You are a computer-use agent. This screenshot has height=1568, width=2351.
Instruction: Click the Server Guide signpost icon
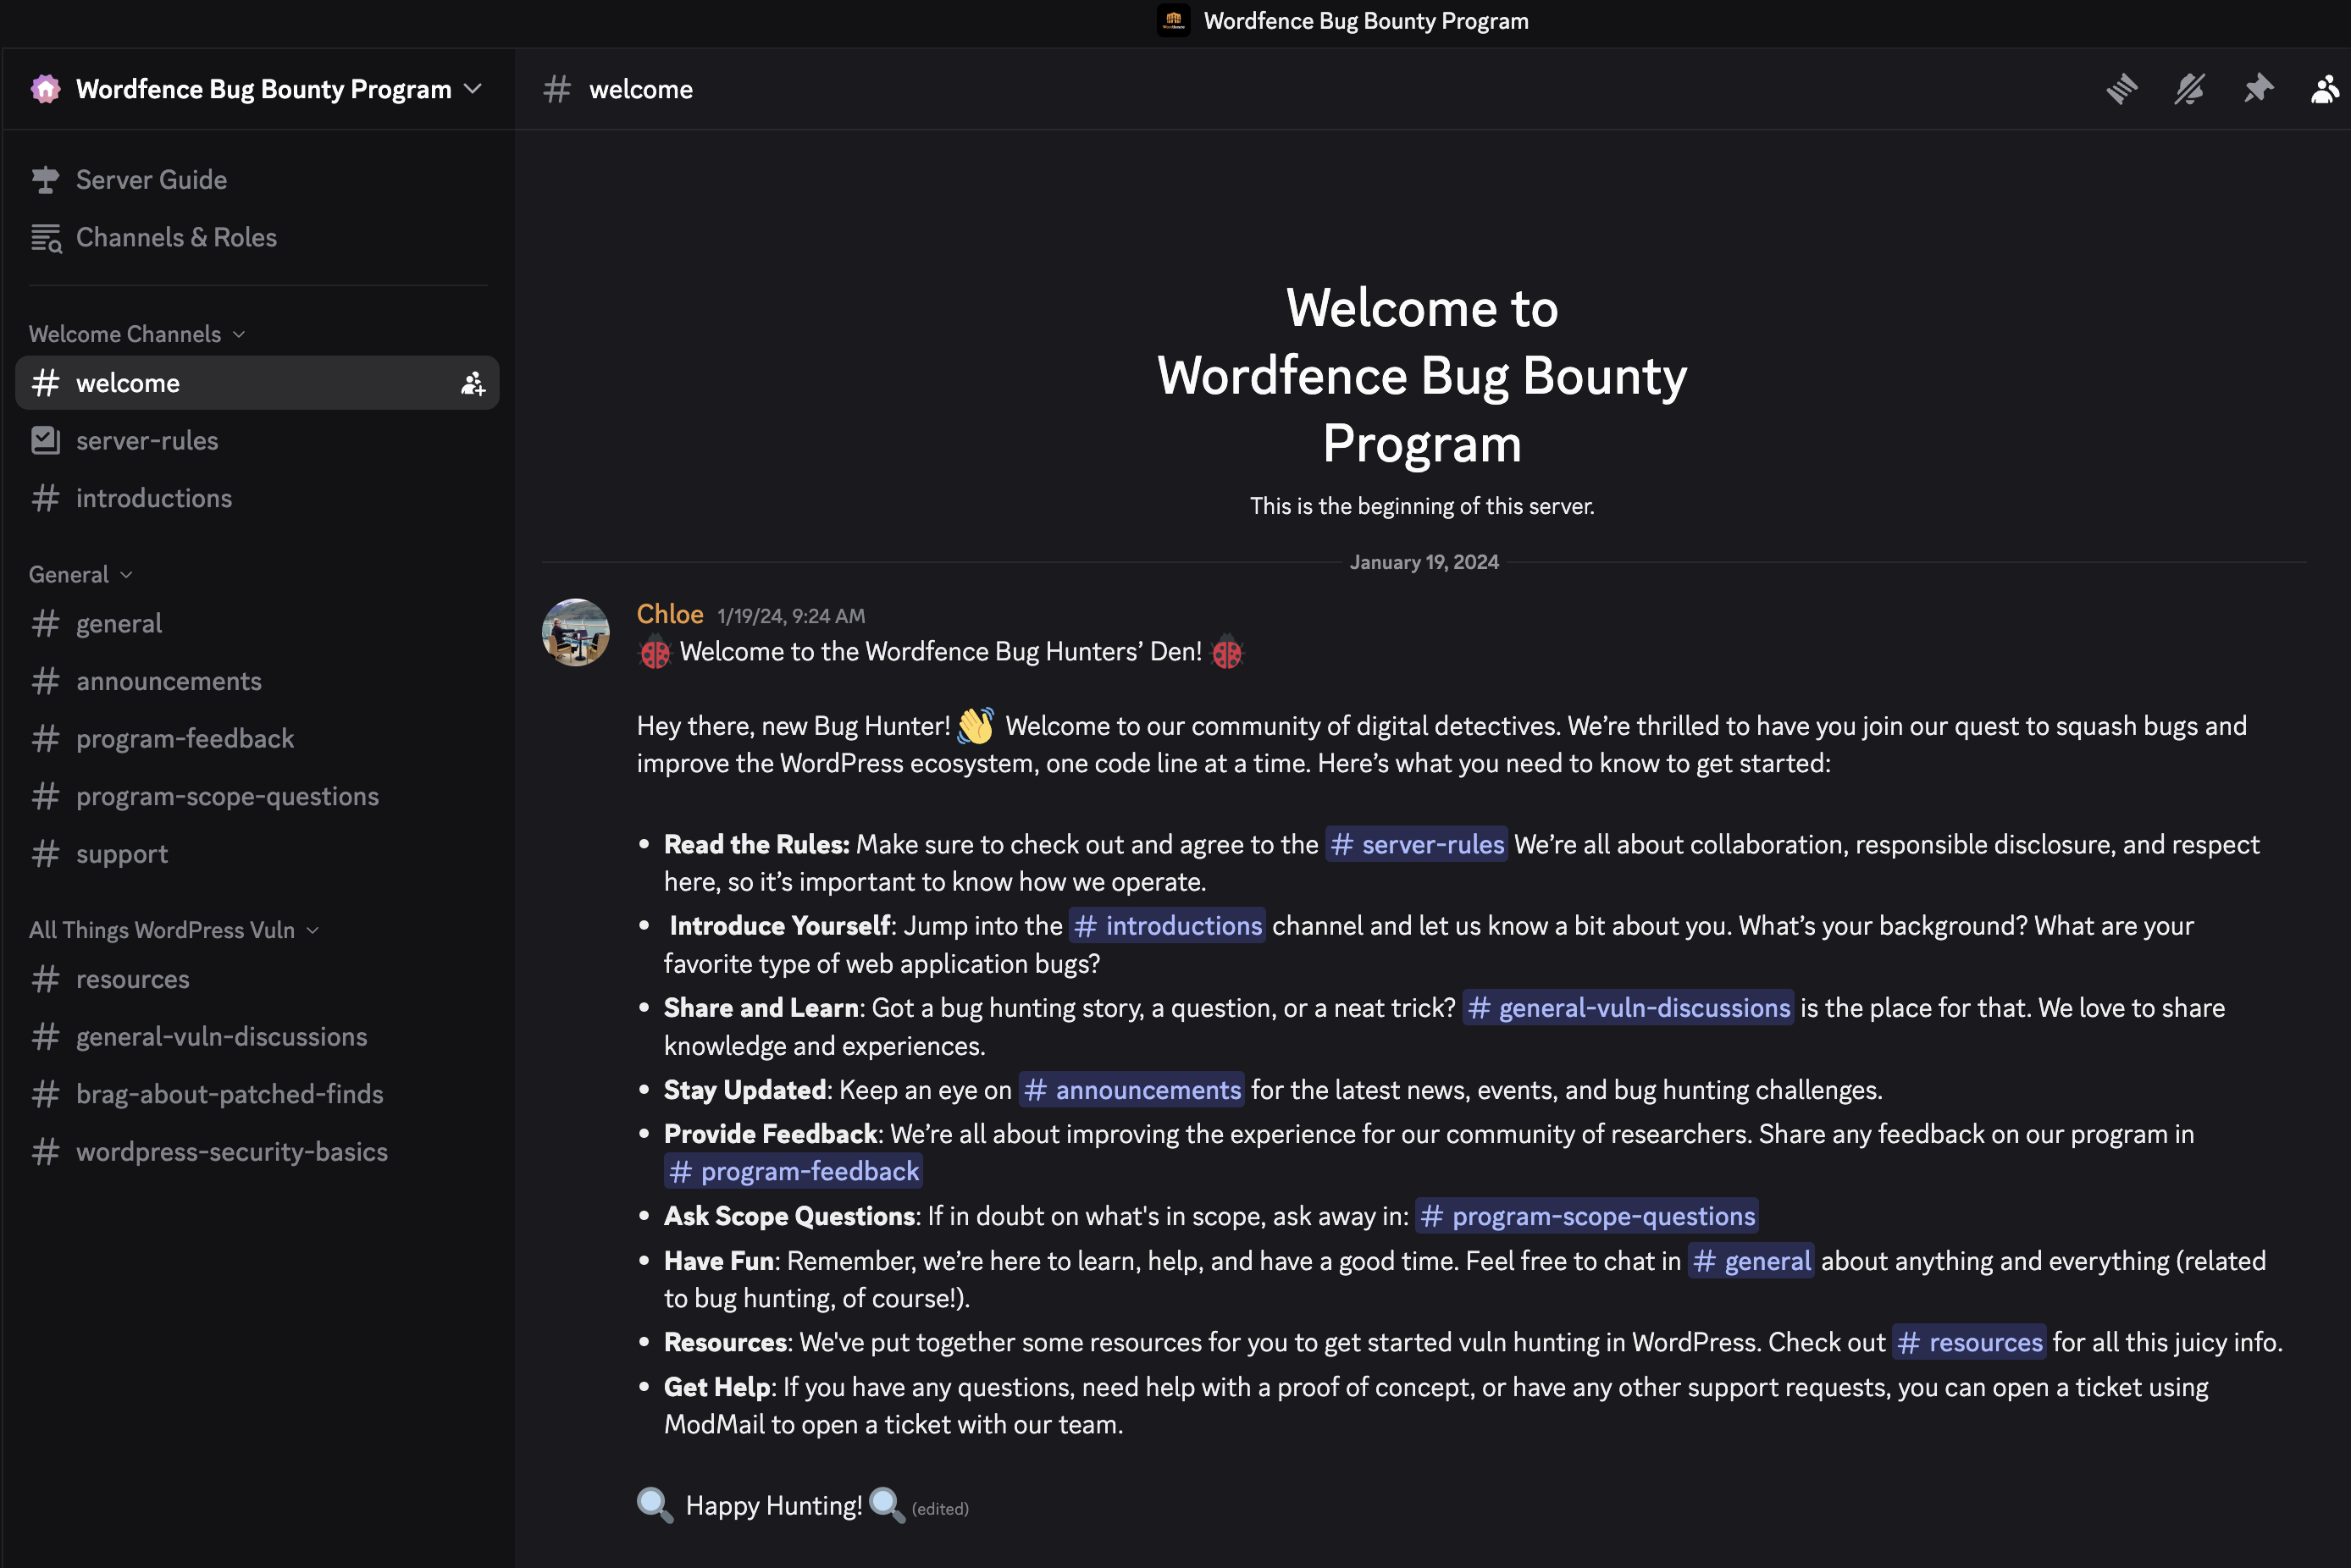[45, 180]
